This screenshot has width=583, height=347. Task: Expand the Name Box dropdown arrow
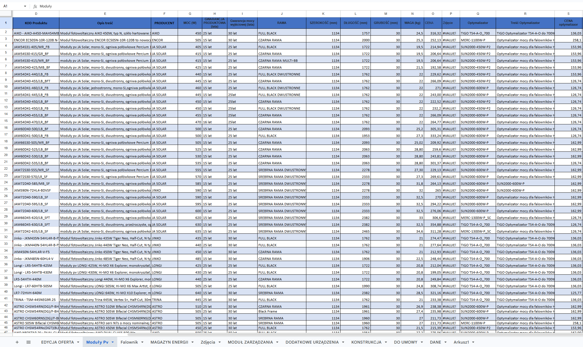pos(25,6)
